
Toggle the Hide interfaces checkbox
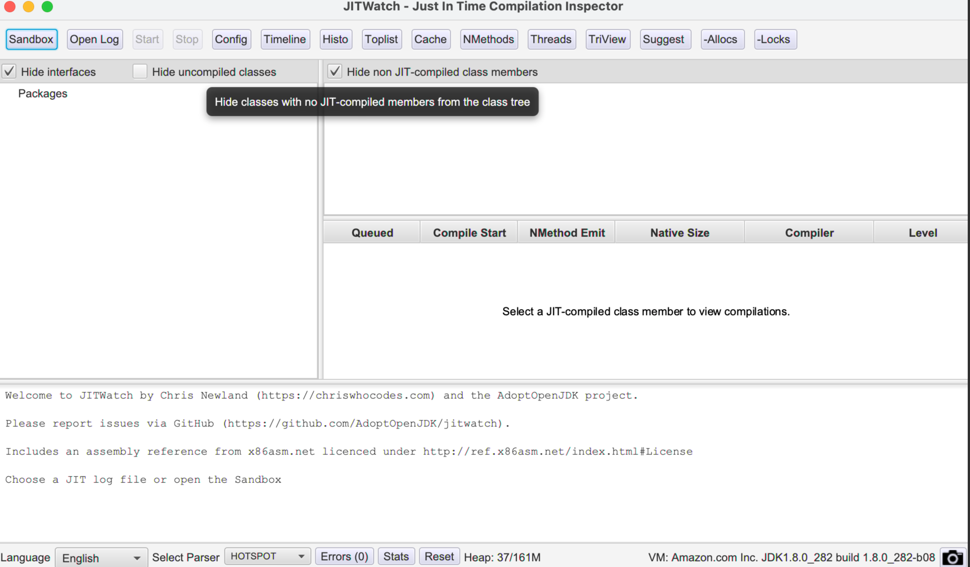tap(10, 72)
